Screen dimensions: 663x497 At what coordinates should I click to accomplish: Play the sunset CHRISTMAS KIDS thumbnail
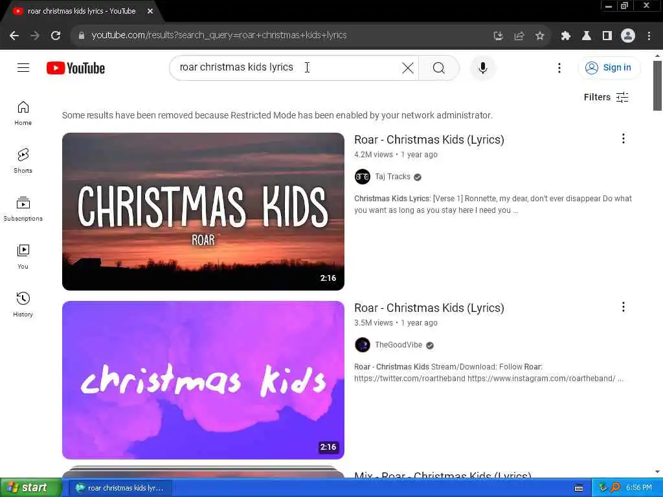pos(203,212)
